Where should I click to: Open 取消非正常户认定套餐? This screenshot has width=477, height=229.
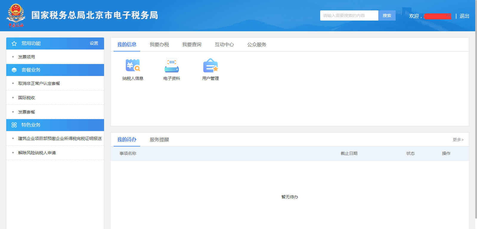pyautogui.click(x=39, y=83)
